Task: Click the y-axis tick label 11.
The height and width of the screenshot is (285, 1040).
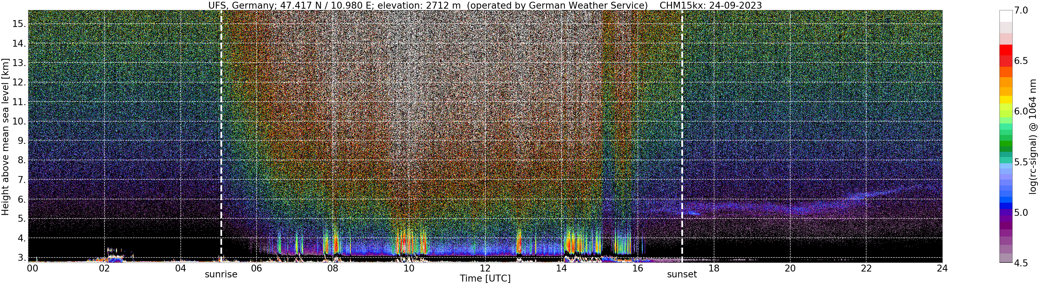Action: [19, 102]
